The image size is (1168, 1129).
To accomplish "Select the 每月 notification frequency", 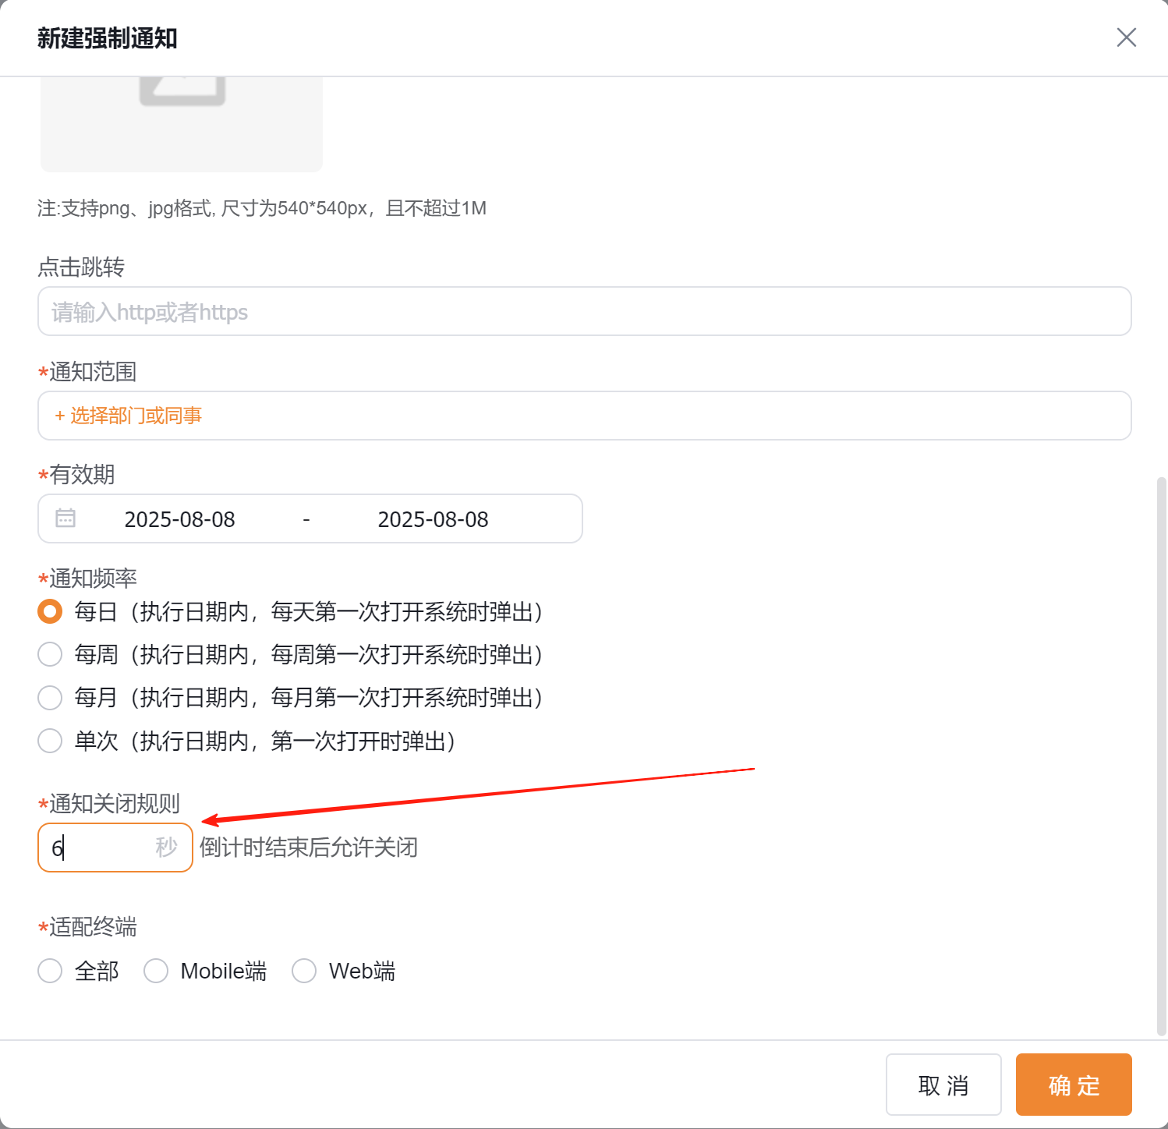I will (50, 698).
